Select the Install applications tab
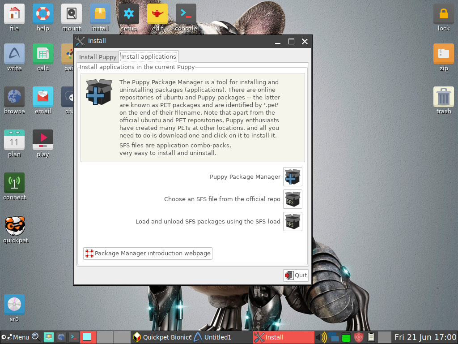 148,56
